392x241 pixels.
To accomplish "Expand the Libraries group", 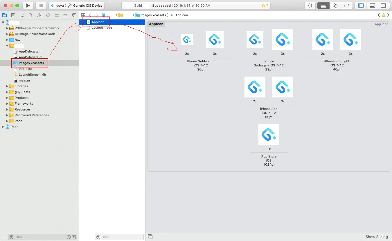I will [x=7, y=86].
